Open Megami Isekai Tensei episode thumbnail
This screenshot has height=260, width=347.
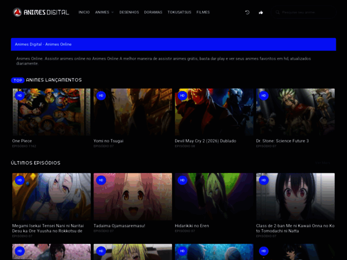click(x=51, y=196)
